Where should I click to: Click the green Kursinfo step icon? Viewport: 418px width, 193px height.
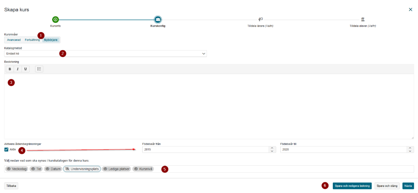[55, 20]
